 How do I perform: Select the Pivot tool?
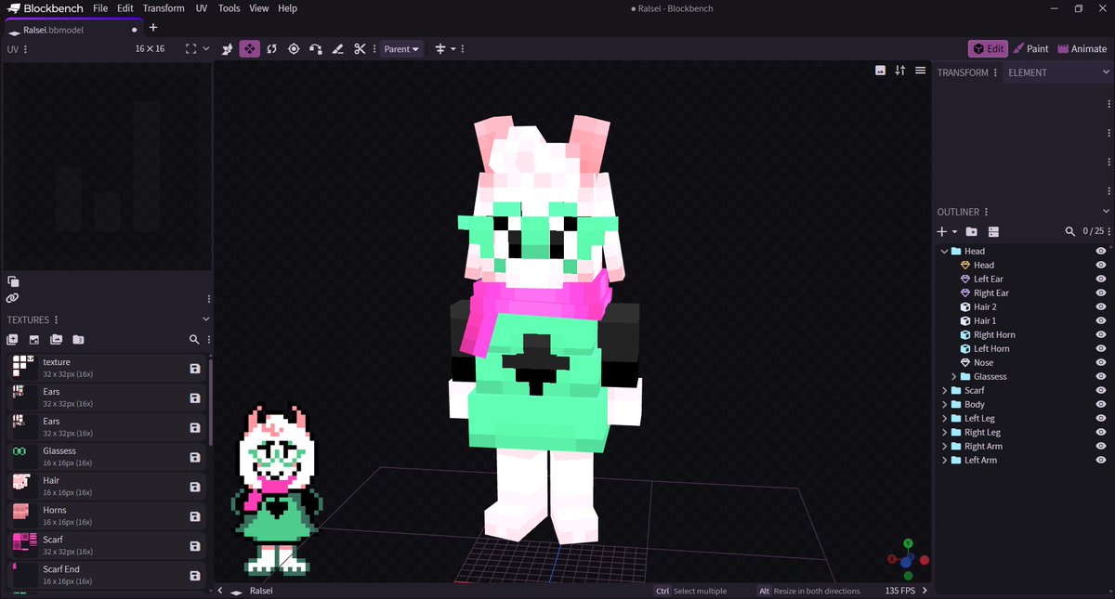[294, 48]
